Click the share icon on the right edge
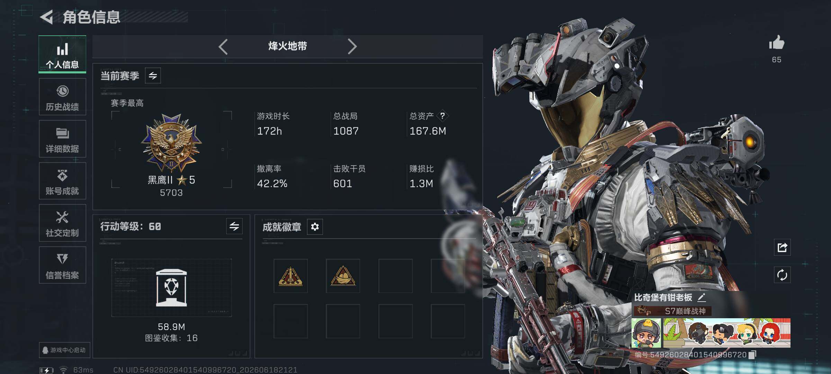The image size is (831, 374). click(782, 247)
